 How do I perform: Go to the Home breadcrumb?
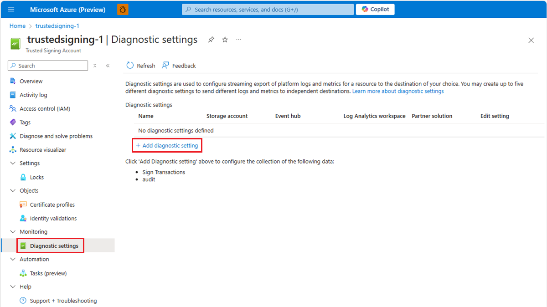(17, 26)
